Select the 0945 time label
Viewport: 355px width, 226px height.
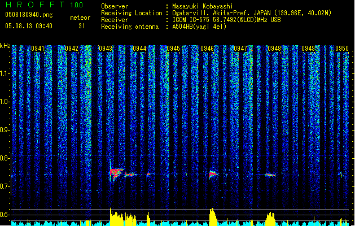tap(173, 49)
